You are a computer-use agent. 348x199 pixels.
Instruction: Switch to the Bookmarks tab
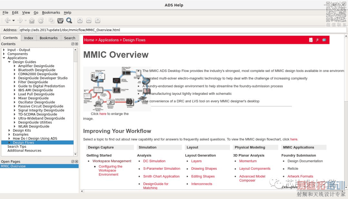pos(48,38)
